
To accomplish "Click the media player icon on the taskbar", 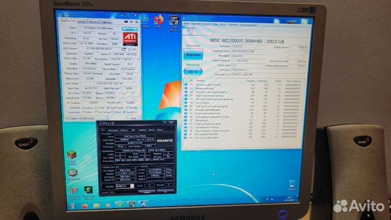I will (x=108, y=205).
